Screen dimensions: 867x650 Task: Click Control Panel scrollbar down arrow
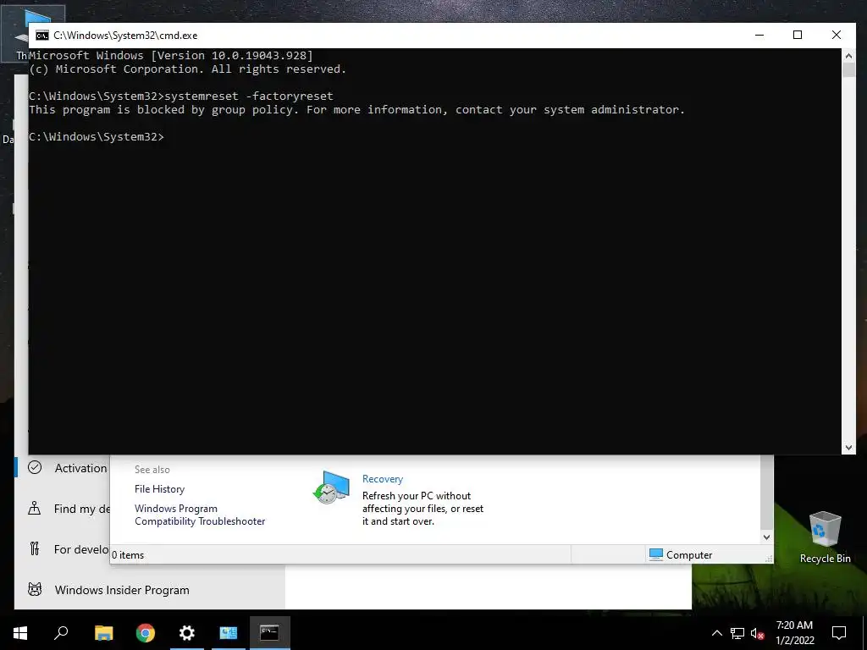pos(766,537)
